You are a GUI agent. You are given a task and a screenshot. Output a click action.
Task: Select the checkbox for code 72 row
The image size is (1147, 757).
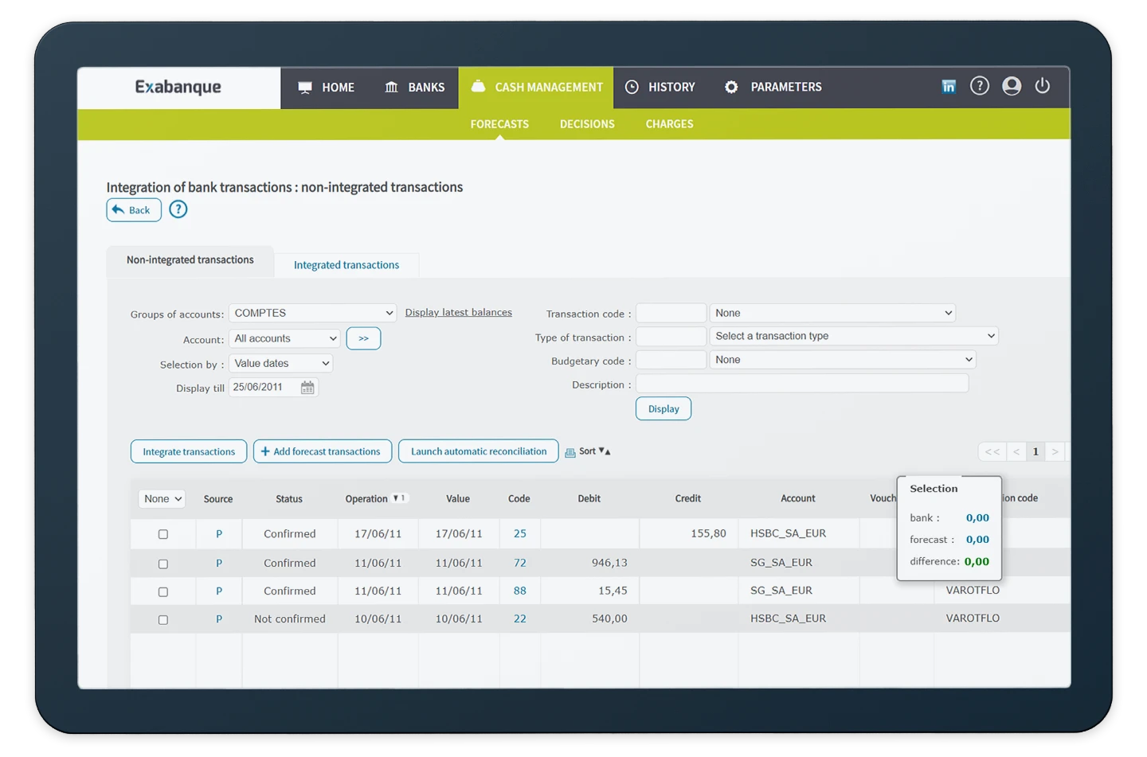coord(163,564)
